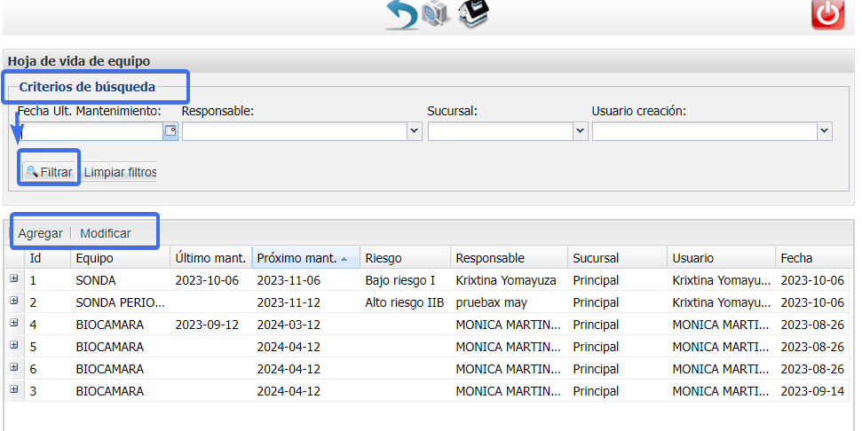The width and height of the screenshot is (862, 431).
Task: Click Limpiar filtros button
Action: pyautogui.click(x=120, y=172)
